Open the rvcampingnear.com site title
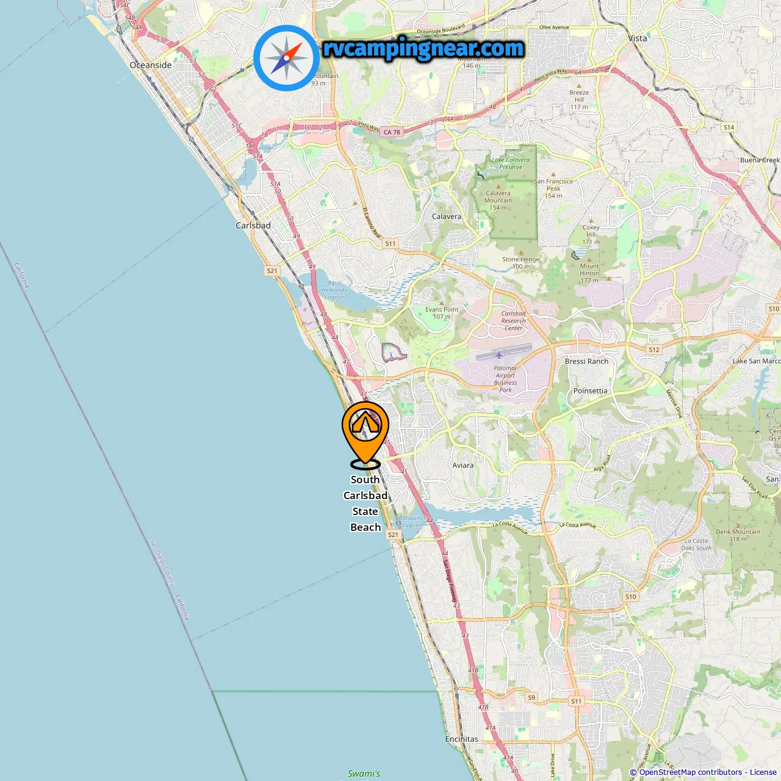 [423, 48]
